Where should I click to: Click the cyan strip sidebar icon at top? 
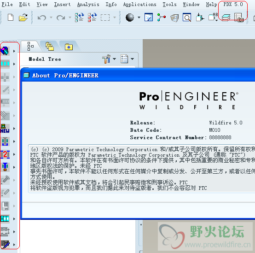pos(5,64)
